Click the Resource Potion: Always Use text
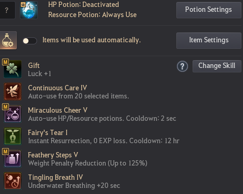 tap(92, 15)
